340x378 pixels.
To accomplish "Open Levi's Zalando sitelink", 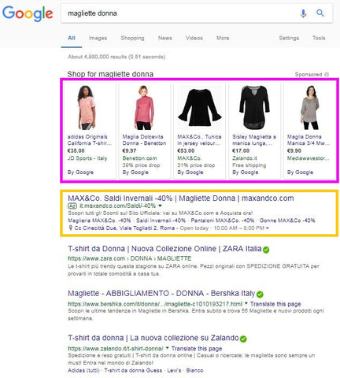I will (174, 370).
